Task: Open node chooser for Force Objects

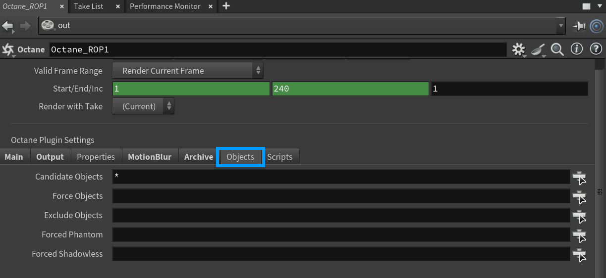Action: point(579,197)
